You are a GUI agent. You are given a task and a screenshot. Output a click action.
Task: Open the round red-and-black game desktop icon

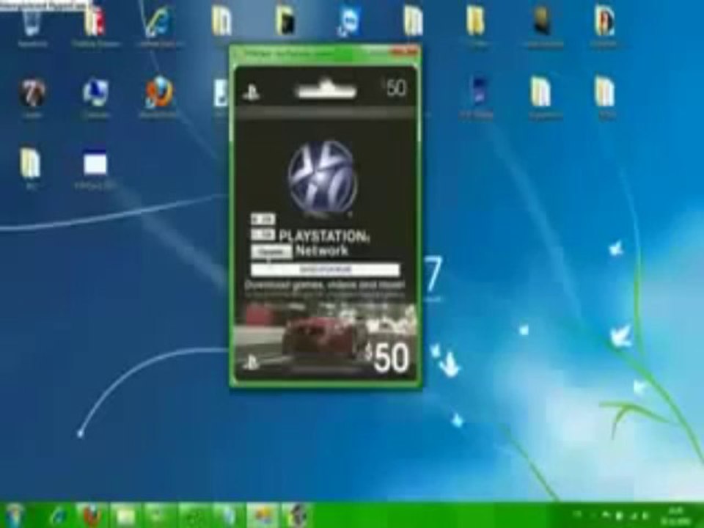pos(32,93)
